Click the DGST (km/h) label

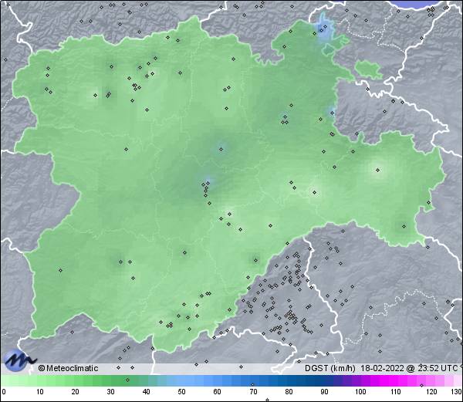tap(330, 368)
